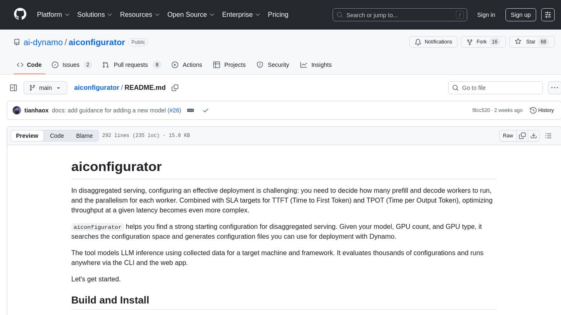Expand the Enterprise menu
This screenshot has width=561, height=315.
click(241, 14)
